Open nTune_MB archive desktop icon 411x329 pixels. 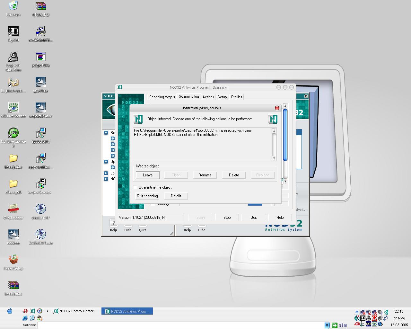point(41,8)
